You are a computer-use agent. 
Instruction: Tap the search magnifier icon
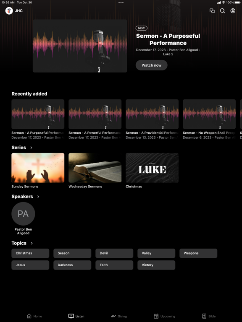click(x=222, y=10)
